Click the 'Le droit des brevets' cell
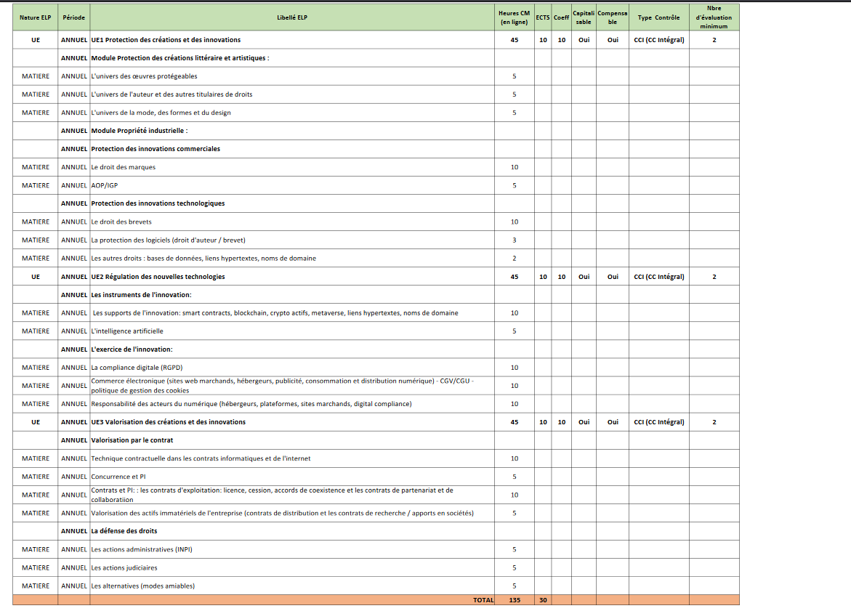The width and height of the screenshot is (851, 611). pyautogui.click(x=121, y=222)
